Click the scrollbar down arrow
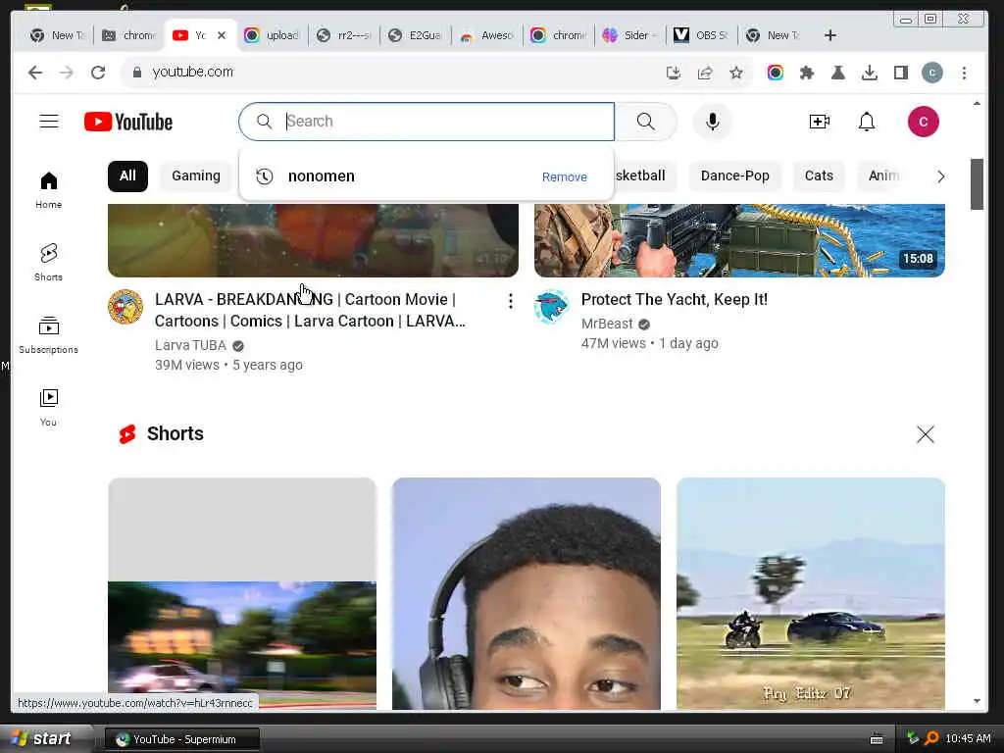Image resolution: width=1004 pixels, height=753 pixels. point(977,701)
